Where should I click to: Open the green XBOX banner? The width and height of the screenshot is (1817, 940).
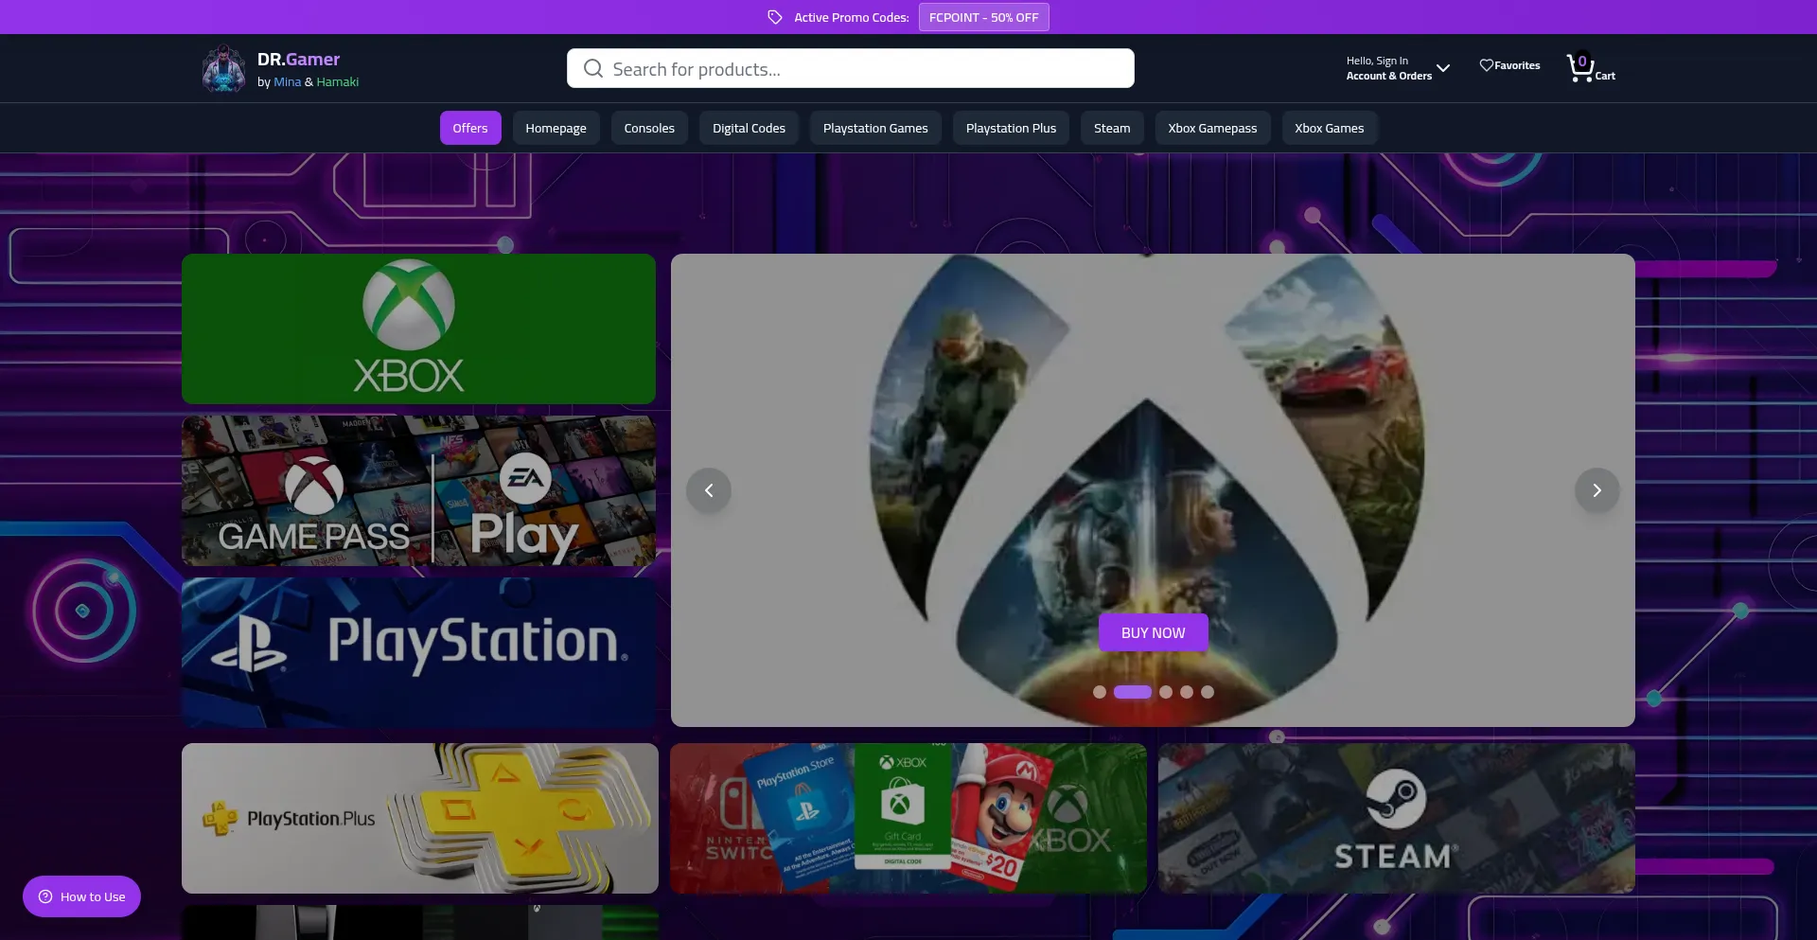click(x=418, y=328)
